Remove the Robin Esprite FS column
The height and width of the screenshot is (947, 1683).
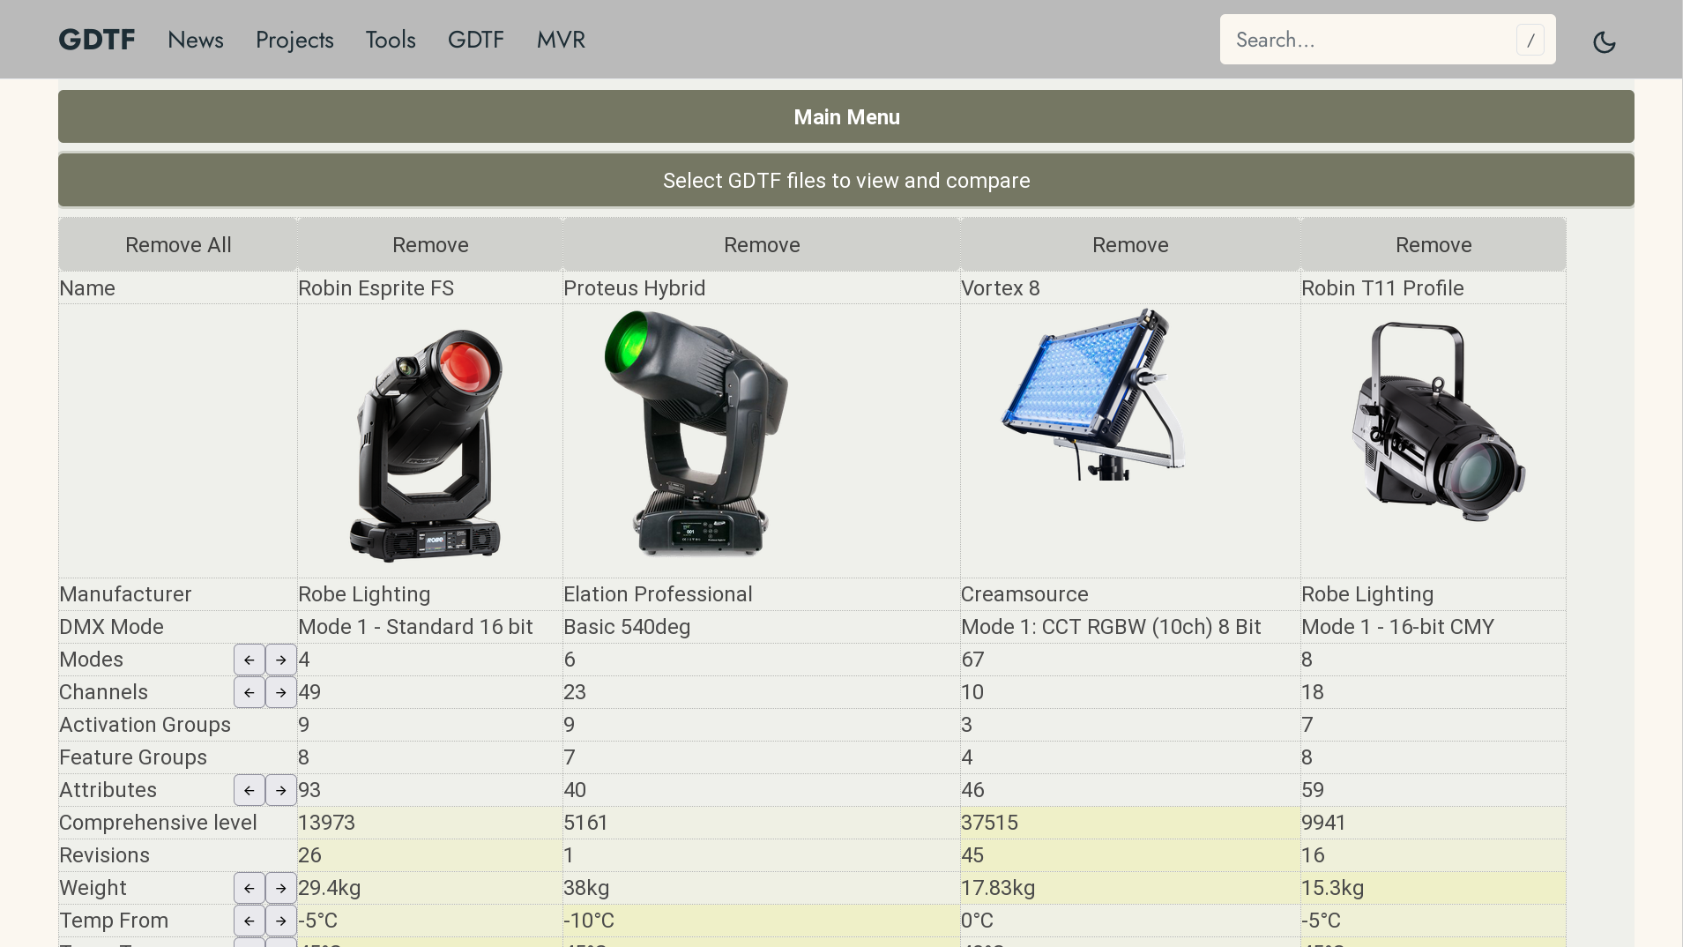click(430, 244)
